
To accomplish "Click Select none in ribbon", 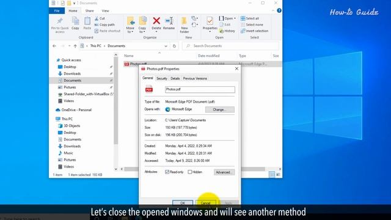I will 252,24.
